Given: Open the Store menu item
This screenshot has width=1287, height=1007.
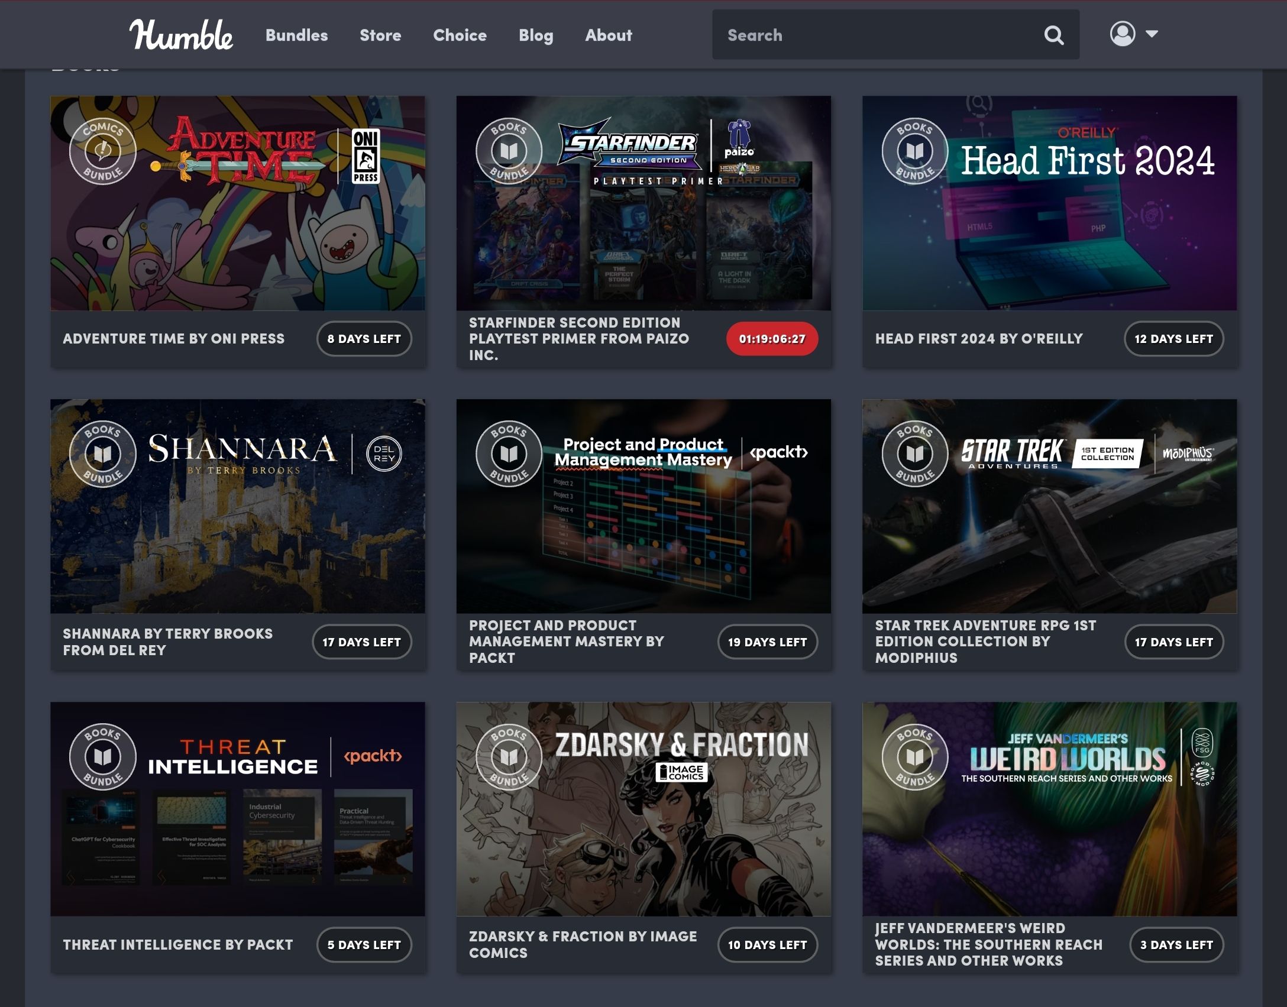Looking at the screenshot, I should tap(380, 35).
